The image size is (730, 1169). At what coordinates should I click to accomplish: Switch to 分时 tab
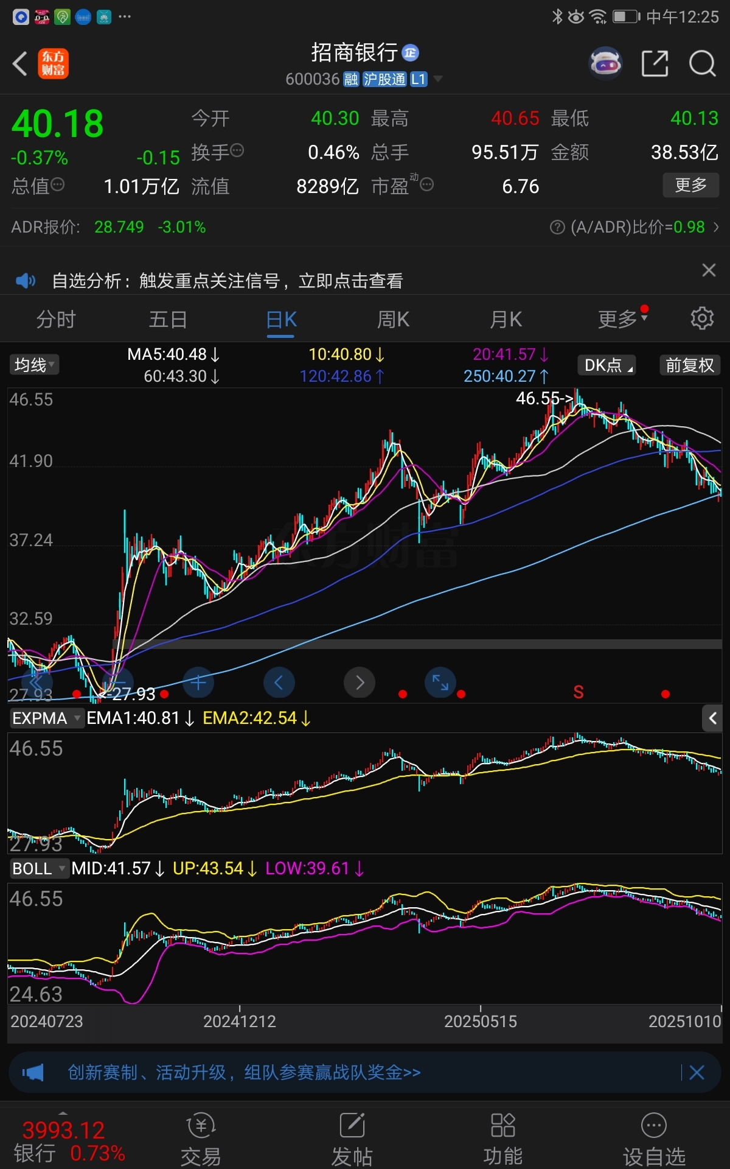[56, 319]
